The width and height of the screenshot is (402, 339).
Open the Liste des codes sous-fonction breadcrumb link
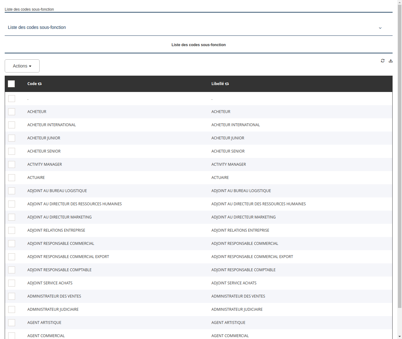pyautogui.click(x=29, y=9)
